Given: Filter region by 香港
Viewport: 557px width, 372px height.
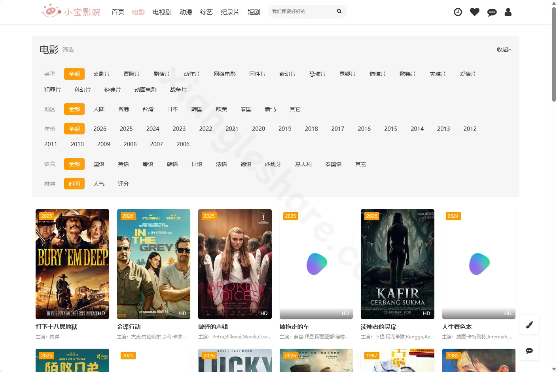Looking at the screenshot, I should [123, 109].
